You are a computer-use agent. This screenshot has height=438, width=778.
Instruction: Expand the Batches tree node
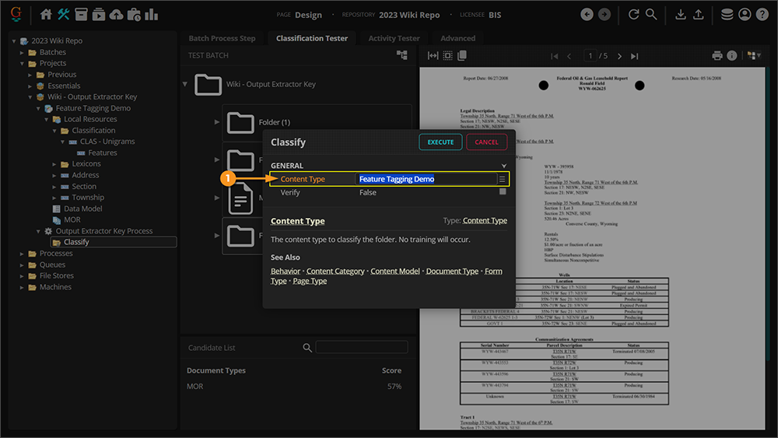point(23,52)
